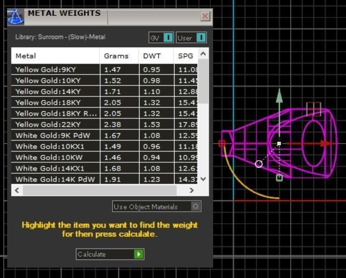Click the SPG column header
Image resolution: width=346 pixels, height=278 pixels.
[x=186, y=56]
